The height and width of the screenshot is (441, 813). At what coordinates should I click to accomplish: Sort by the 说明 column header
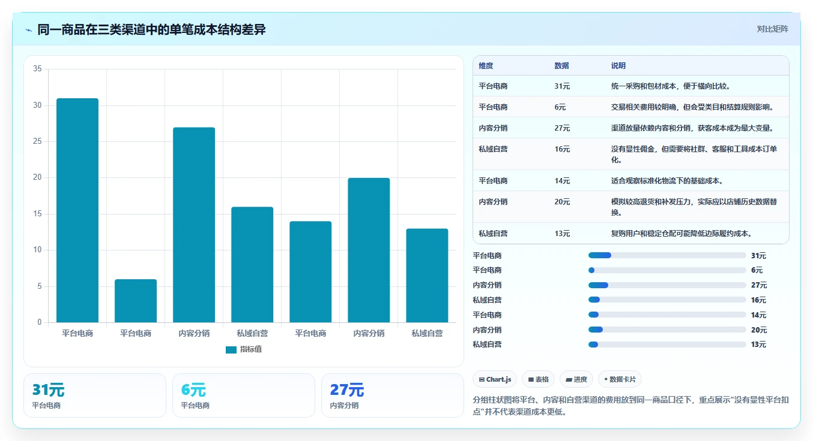[618, 66]
